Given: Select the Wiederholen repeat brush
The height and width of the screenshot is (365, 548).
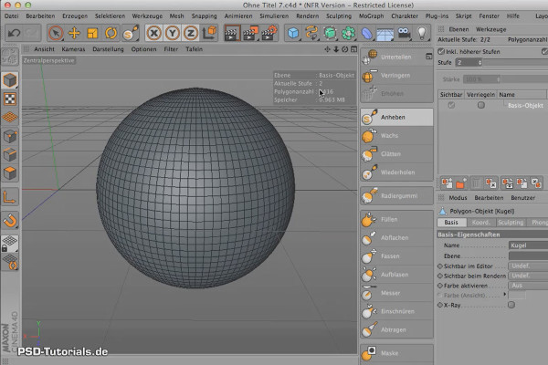Looking at the screenshot, I should coord(396,172).
